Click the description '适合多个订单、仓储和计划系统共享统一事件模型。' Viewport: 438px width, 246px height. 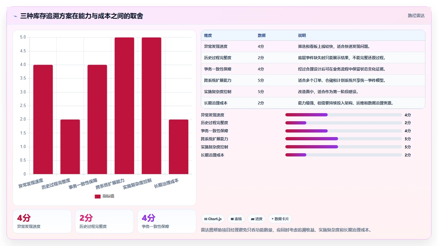342,80
